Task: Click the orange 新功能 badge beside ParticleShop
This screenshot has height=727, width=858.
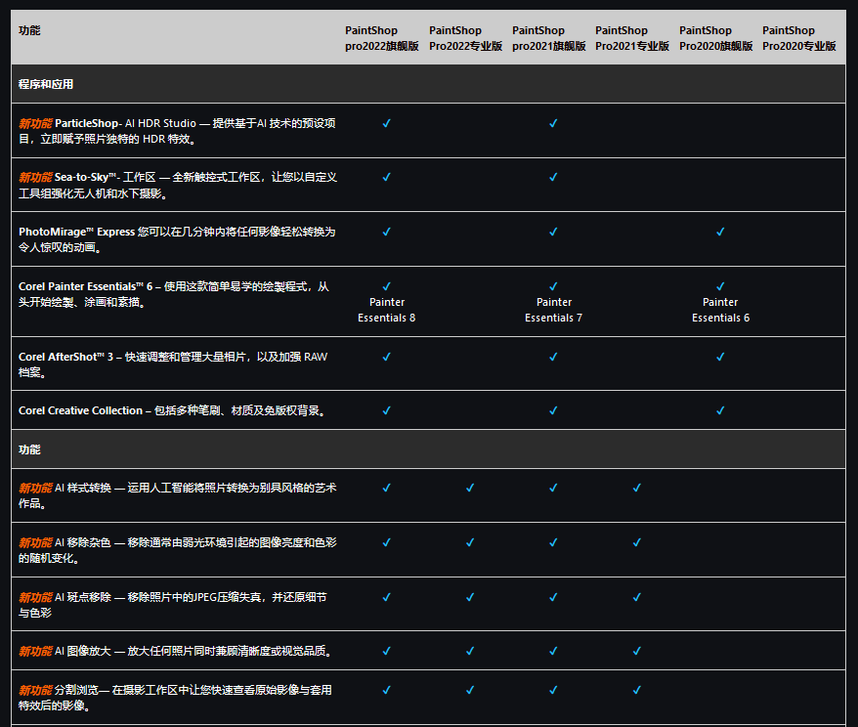Action: tap(35, 123)
